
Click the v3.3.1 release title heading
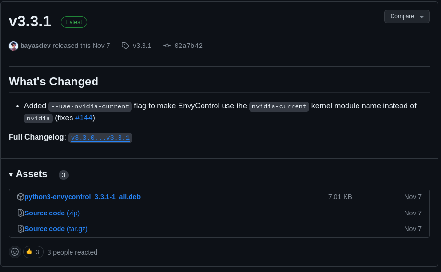pyautogui.click(x=30, y=22)
